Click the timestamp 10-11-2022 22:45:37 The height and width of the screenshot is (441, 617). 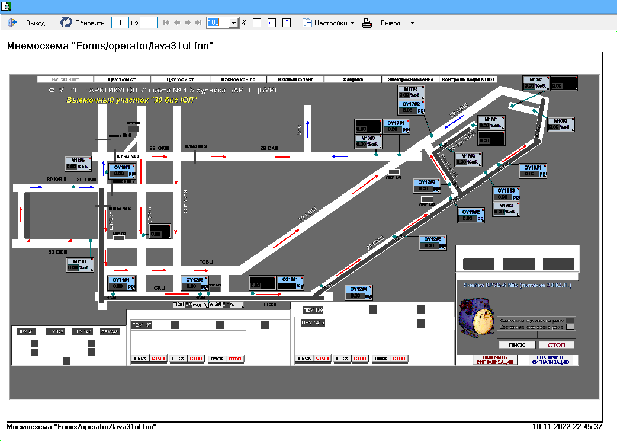click(567, 426)
